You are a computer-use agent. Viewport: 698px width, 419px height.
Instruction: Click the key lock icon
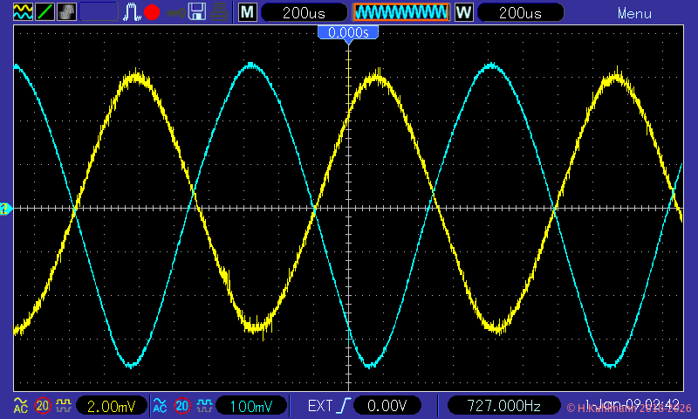click(175, 13)
